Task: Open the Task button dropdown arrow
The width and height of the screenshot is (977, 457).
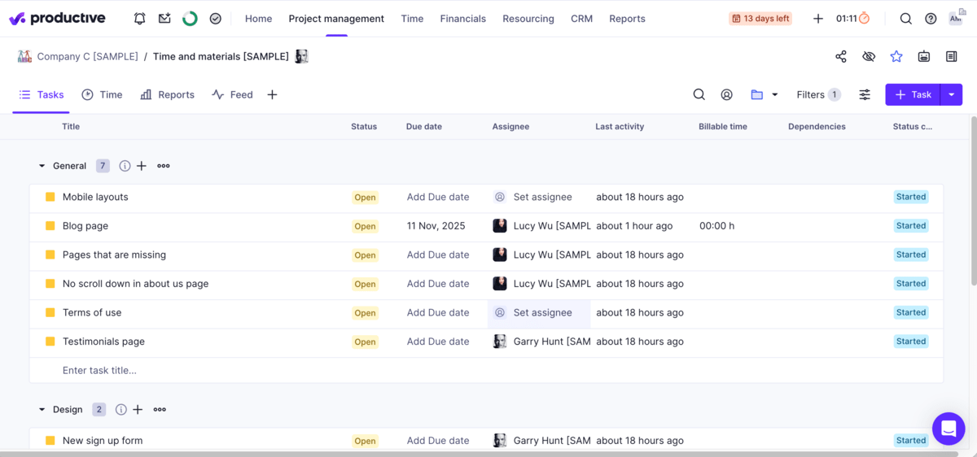Action: pos(952,94)
